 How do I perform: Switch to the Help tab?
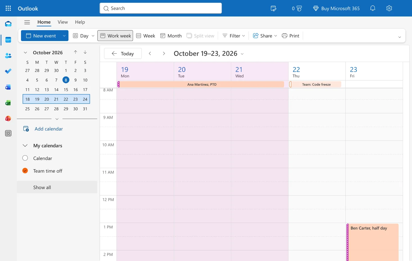pos(80,22)
